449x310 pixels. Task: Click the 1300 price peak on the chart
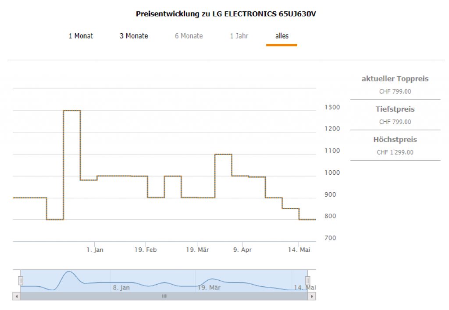click(72, 110)
